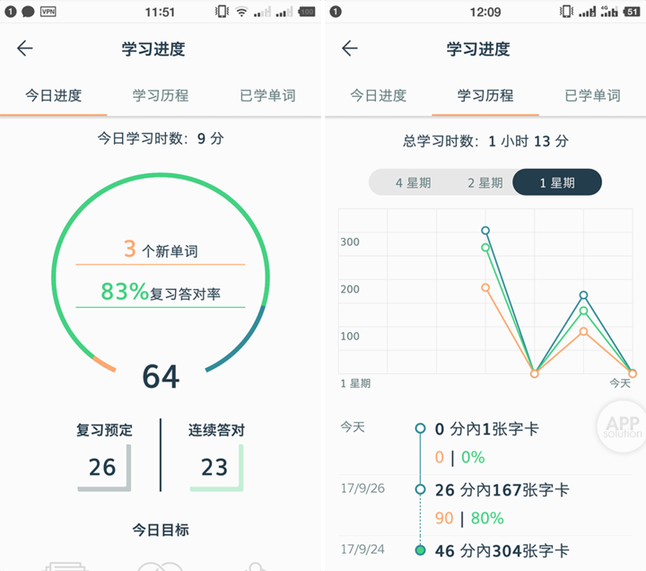Screen dimensions: 646x571
Task: Switch to 今日进度 tab on right screen
Action: 379,96
